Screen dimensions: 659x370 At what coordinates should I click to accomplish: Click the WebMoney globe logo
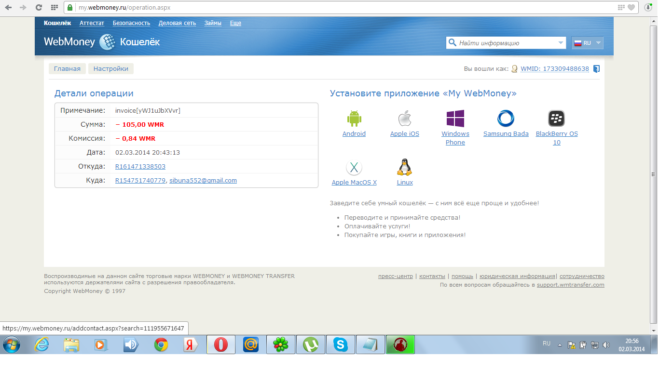107,42
